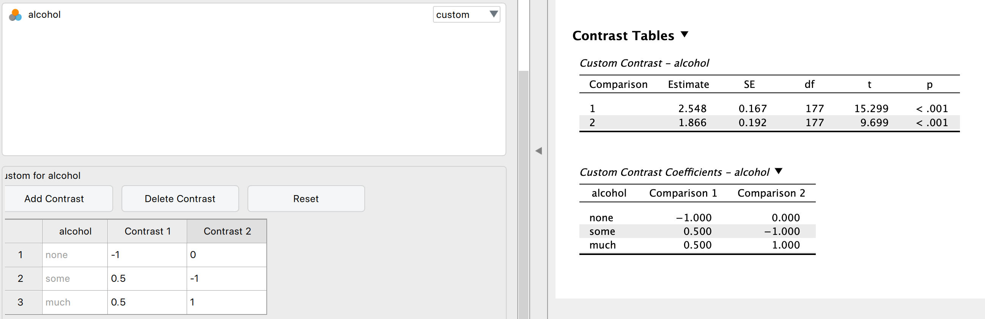Image resolution: width=985 pixels, height=319 pixels.
Task: Edit Contrast 1 value for much
Action: [x=147, y=302]
